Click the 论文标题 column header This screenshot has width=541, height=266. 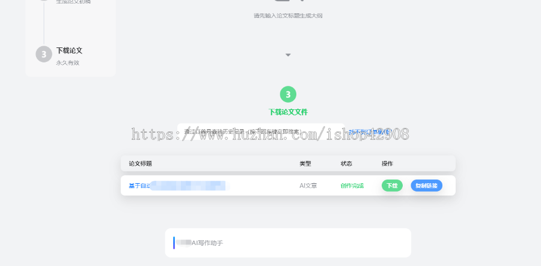pyautogui.click(x=141, y=164)
